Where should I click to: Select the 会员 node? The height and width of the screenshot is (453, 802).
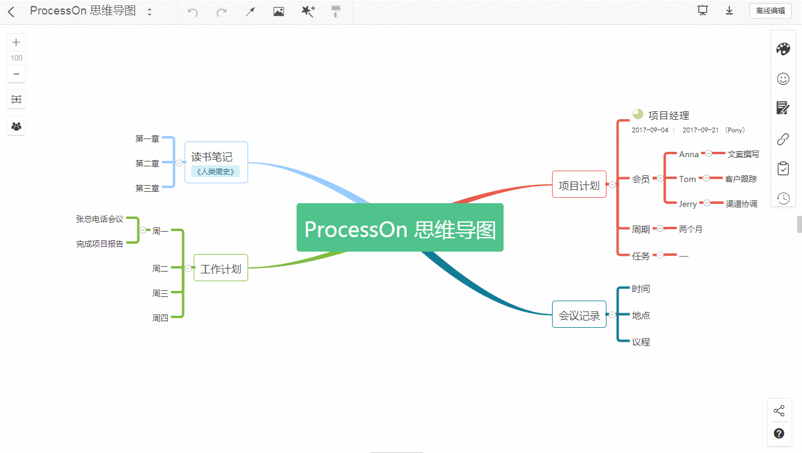coord(641,179)
